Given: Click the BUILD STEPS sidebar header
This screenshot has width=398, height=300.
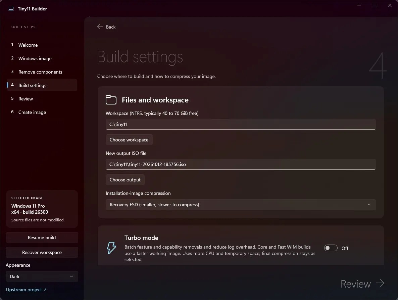Looking at the screenshot, I should click(x=23, y=27).
